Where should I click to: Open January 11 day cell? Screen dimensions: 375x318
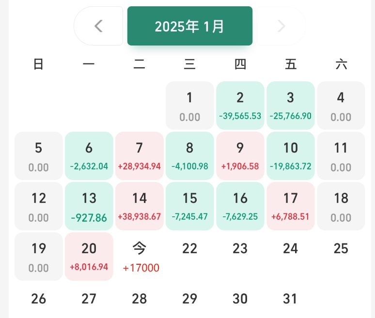[341, 156]
